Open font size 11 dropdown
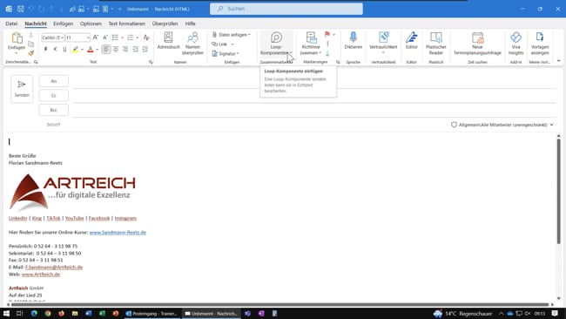 click(88, 37)
